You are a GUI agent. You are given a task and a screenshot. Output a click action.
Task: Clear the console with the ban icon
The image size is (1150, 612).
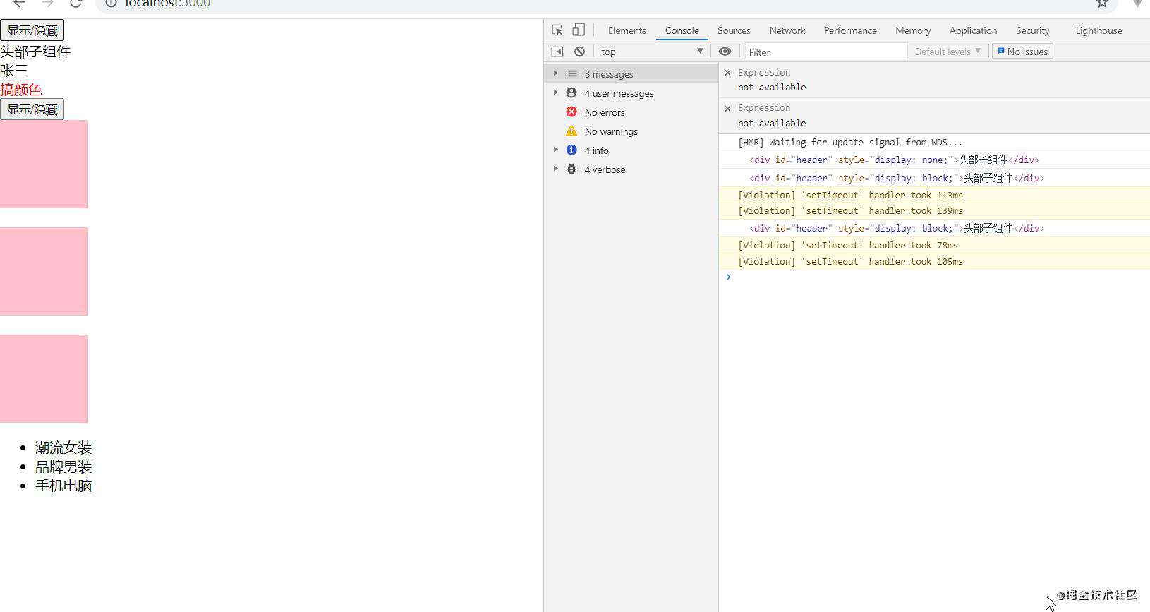[579, 52]
